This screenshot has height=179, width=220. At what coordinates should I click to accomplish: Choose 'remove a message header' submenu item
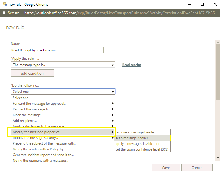(142, 132)
